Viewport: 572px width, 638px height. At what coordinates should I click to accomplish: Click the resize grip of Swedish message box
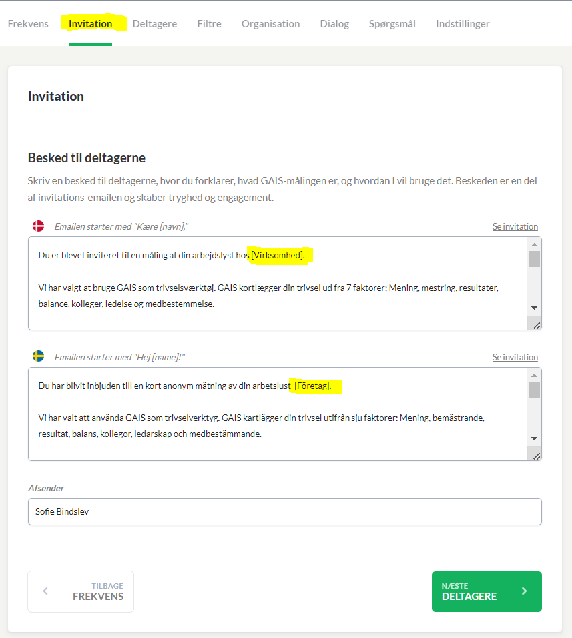[536, 456]
